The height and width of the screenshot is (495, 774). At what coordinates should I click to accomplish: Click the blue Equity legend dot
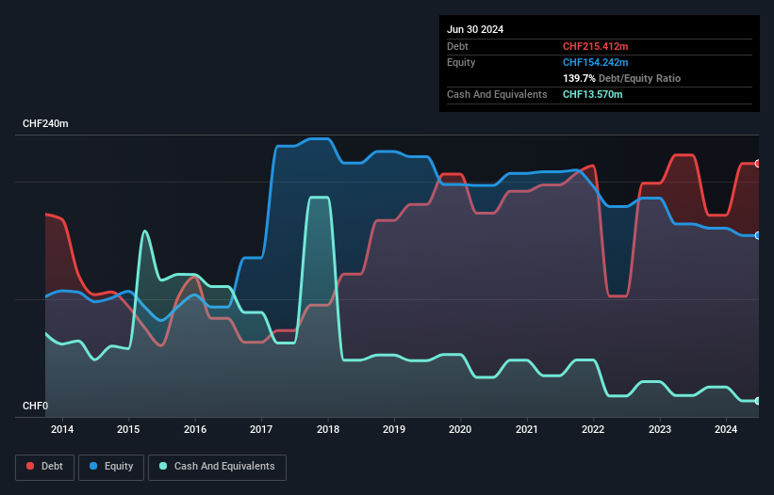(x=93, y=466)
